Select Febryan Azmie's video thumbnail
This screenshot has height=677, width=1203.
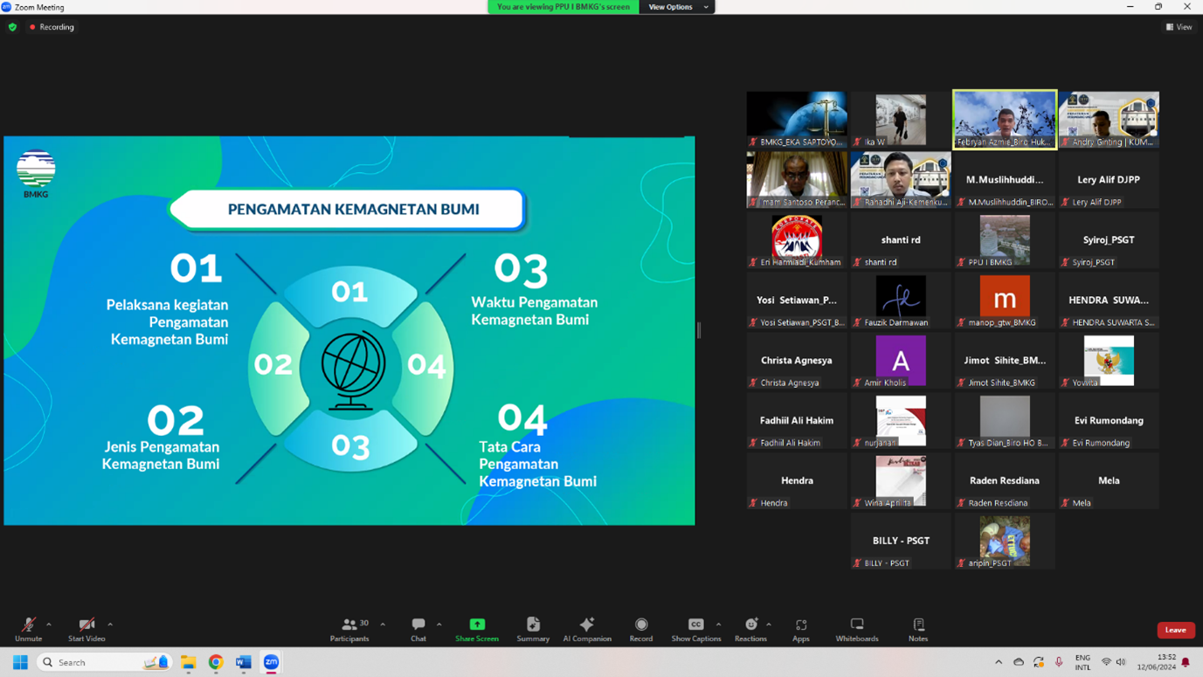(x=1005, y=118)
